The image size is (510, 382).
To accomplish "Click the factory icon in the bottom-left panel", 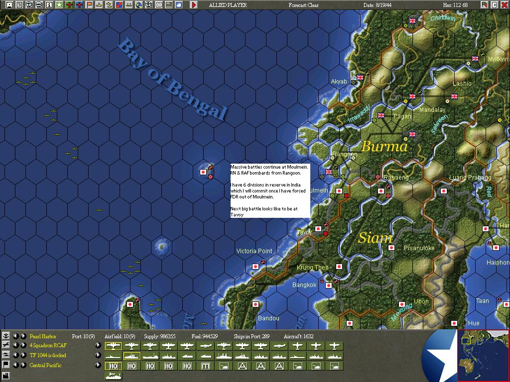I will [x=5, y=376].
